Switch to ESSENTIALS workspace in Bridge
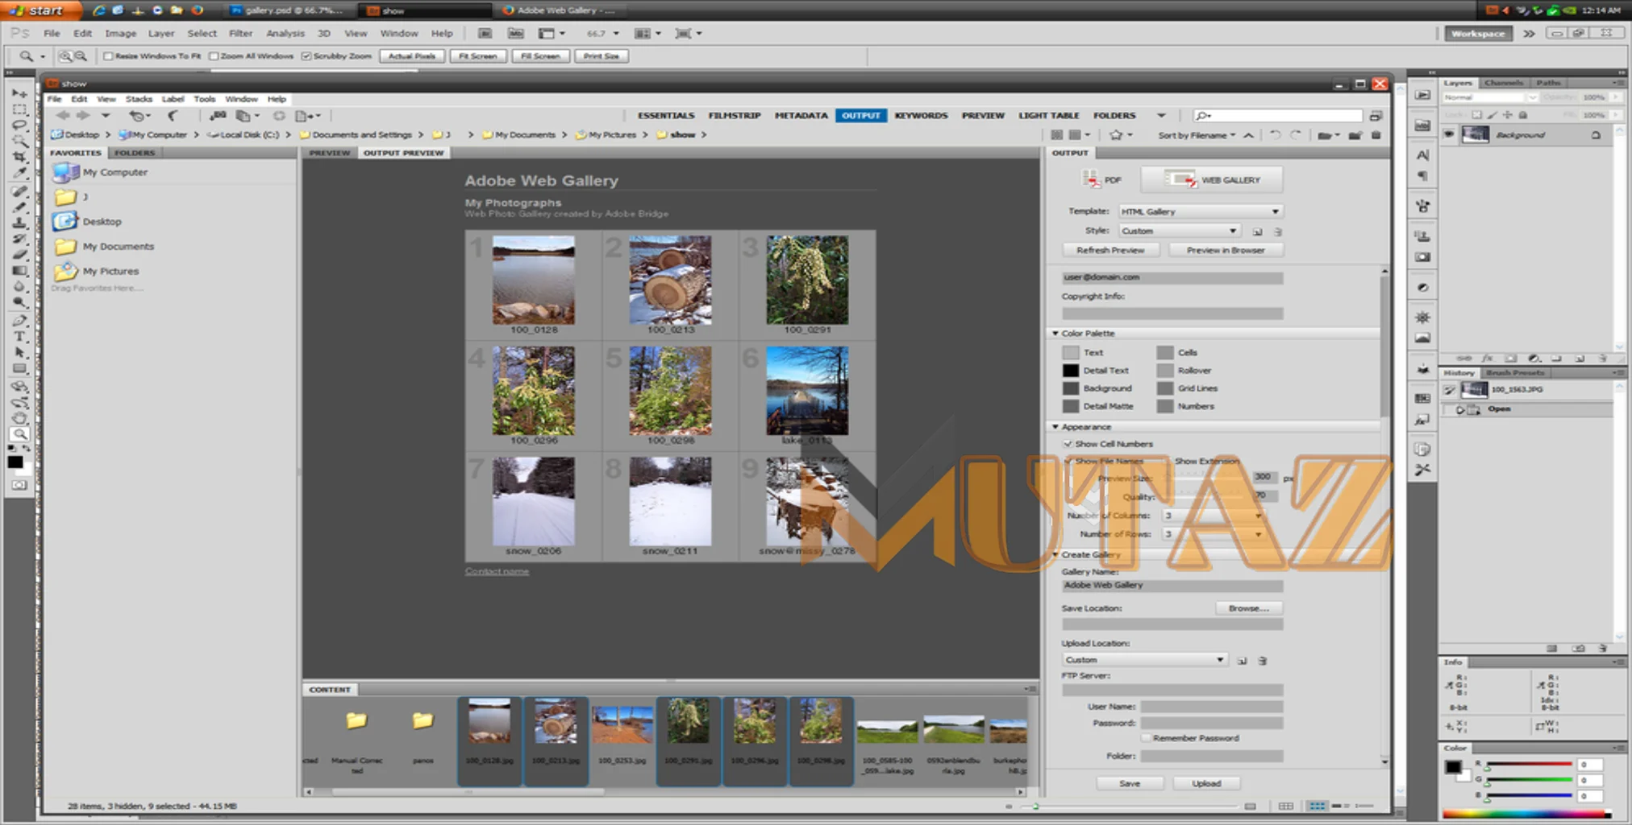 point(666,115)
